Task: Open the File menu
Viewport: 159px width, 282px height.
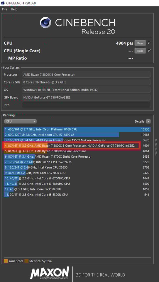Action: pos(5,9)
